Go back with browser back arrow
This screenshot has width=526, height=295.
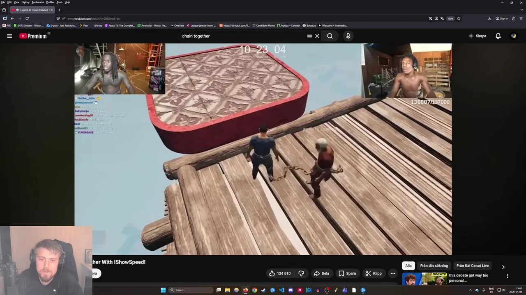[12, 18]
